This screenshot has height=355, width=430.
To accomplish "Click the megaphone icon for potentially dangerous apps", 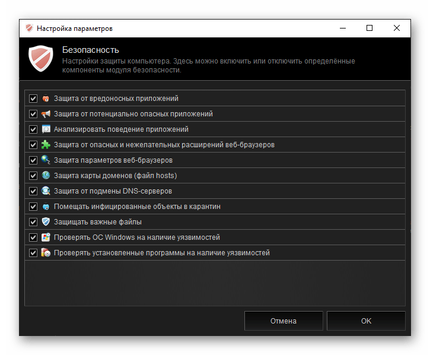I will click(46, 113).
